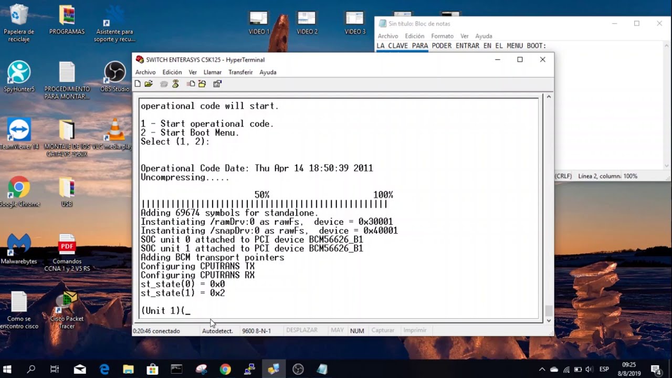This screenshot has width=672, height=378.
Task: Select the Comandos CCNA PDF desktop icon
Action: tap(67, 253)
